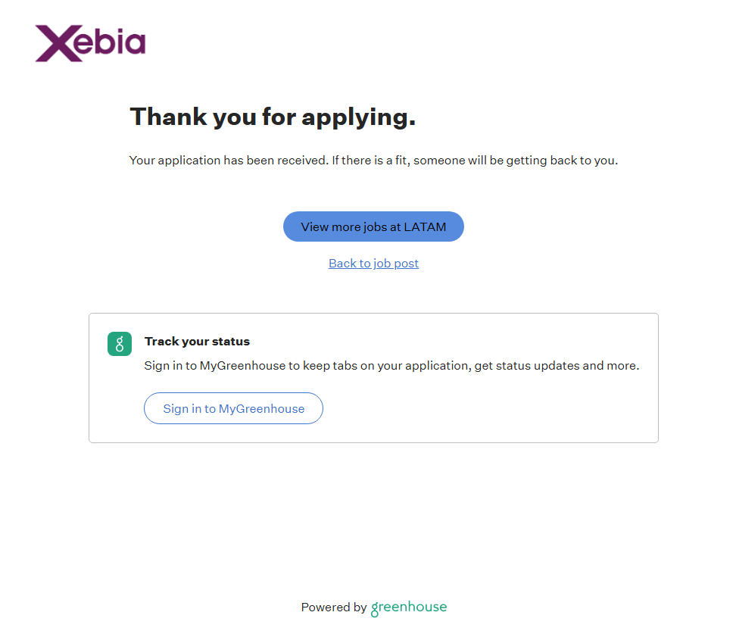Open the greenhouse wordmark in the footer

[x=409, y=607]
